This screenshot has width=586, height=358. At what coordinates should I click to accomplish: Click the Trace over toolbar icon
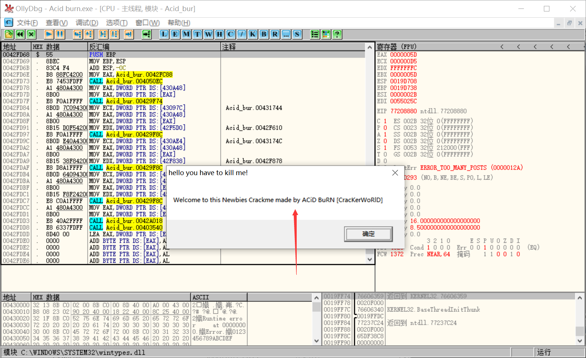(114, 34)
